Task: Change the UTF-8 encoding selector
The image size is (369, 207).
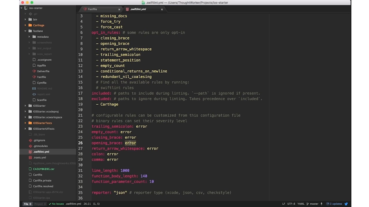Action: [291, 204]
